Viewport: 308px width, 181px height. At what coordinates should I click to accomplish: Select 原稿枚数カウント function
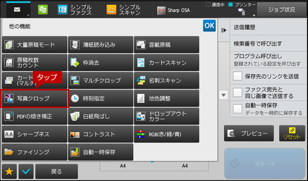pyautogui.click(x=34, y=62)
